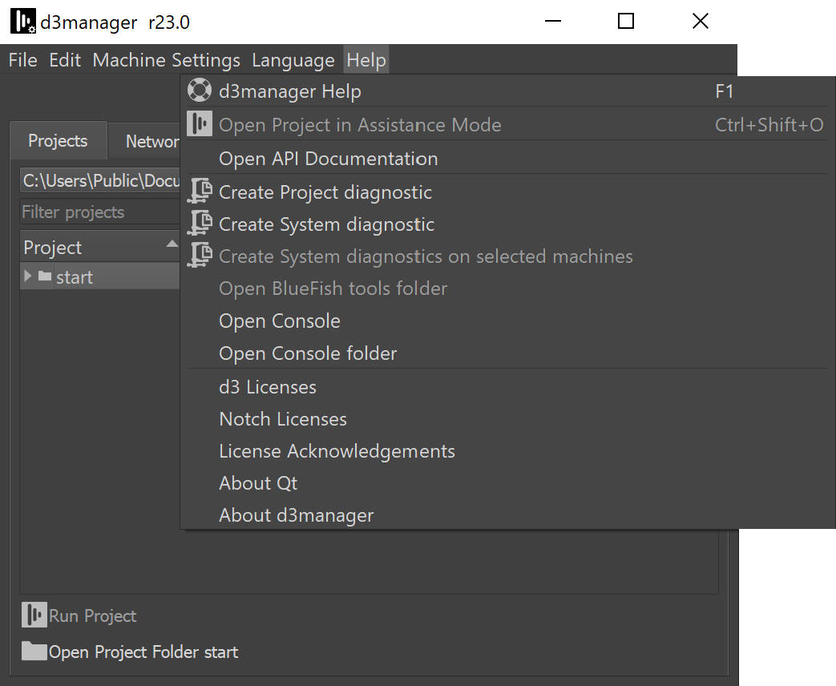
Task: Open the Machine Settings menu
Action: point(166,60)
